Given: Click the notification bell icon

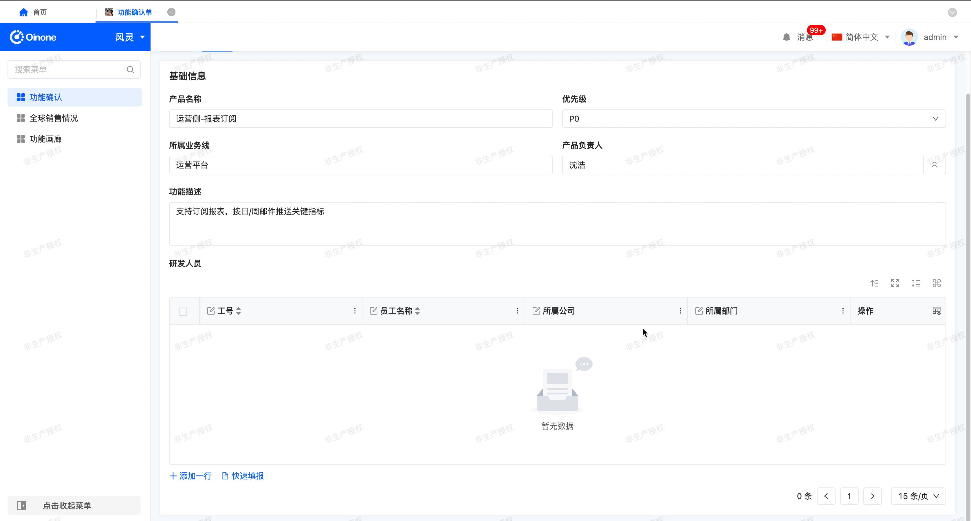Looking at the screenshot, I should [786, 37].
